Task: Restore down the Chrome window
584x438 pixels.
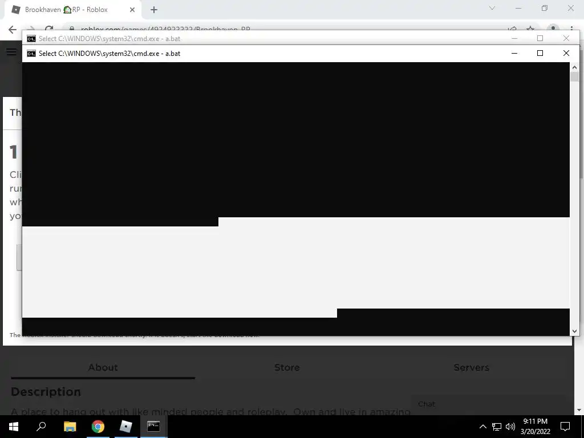Action: (x=545, y=8)
